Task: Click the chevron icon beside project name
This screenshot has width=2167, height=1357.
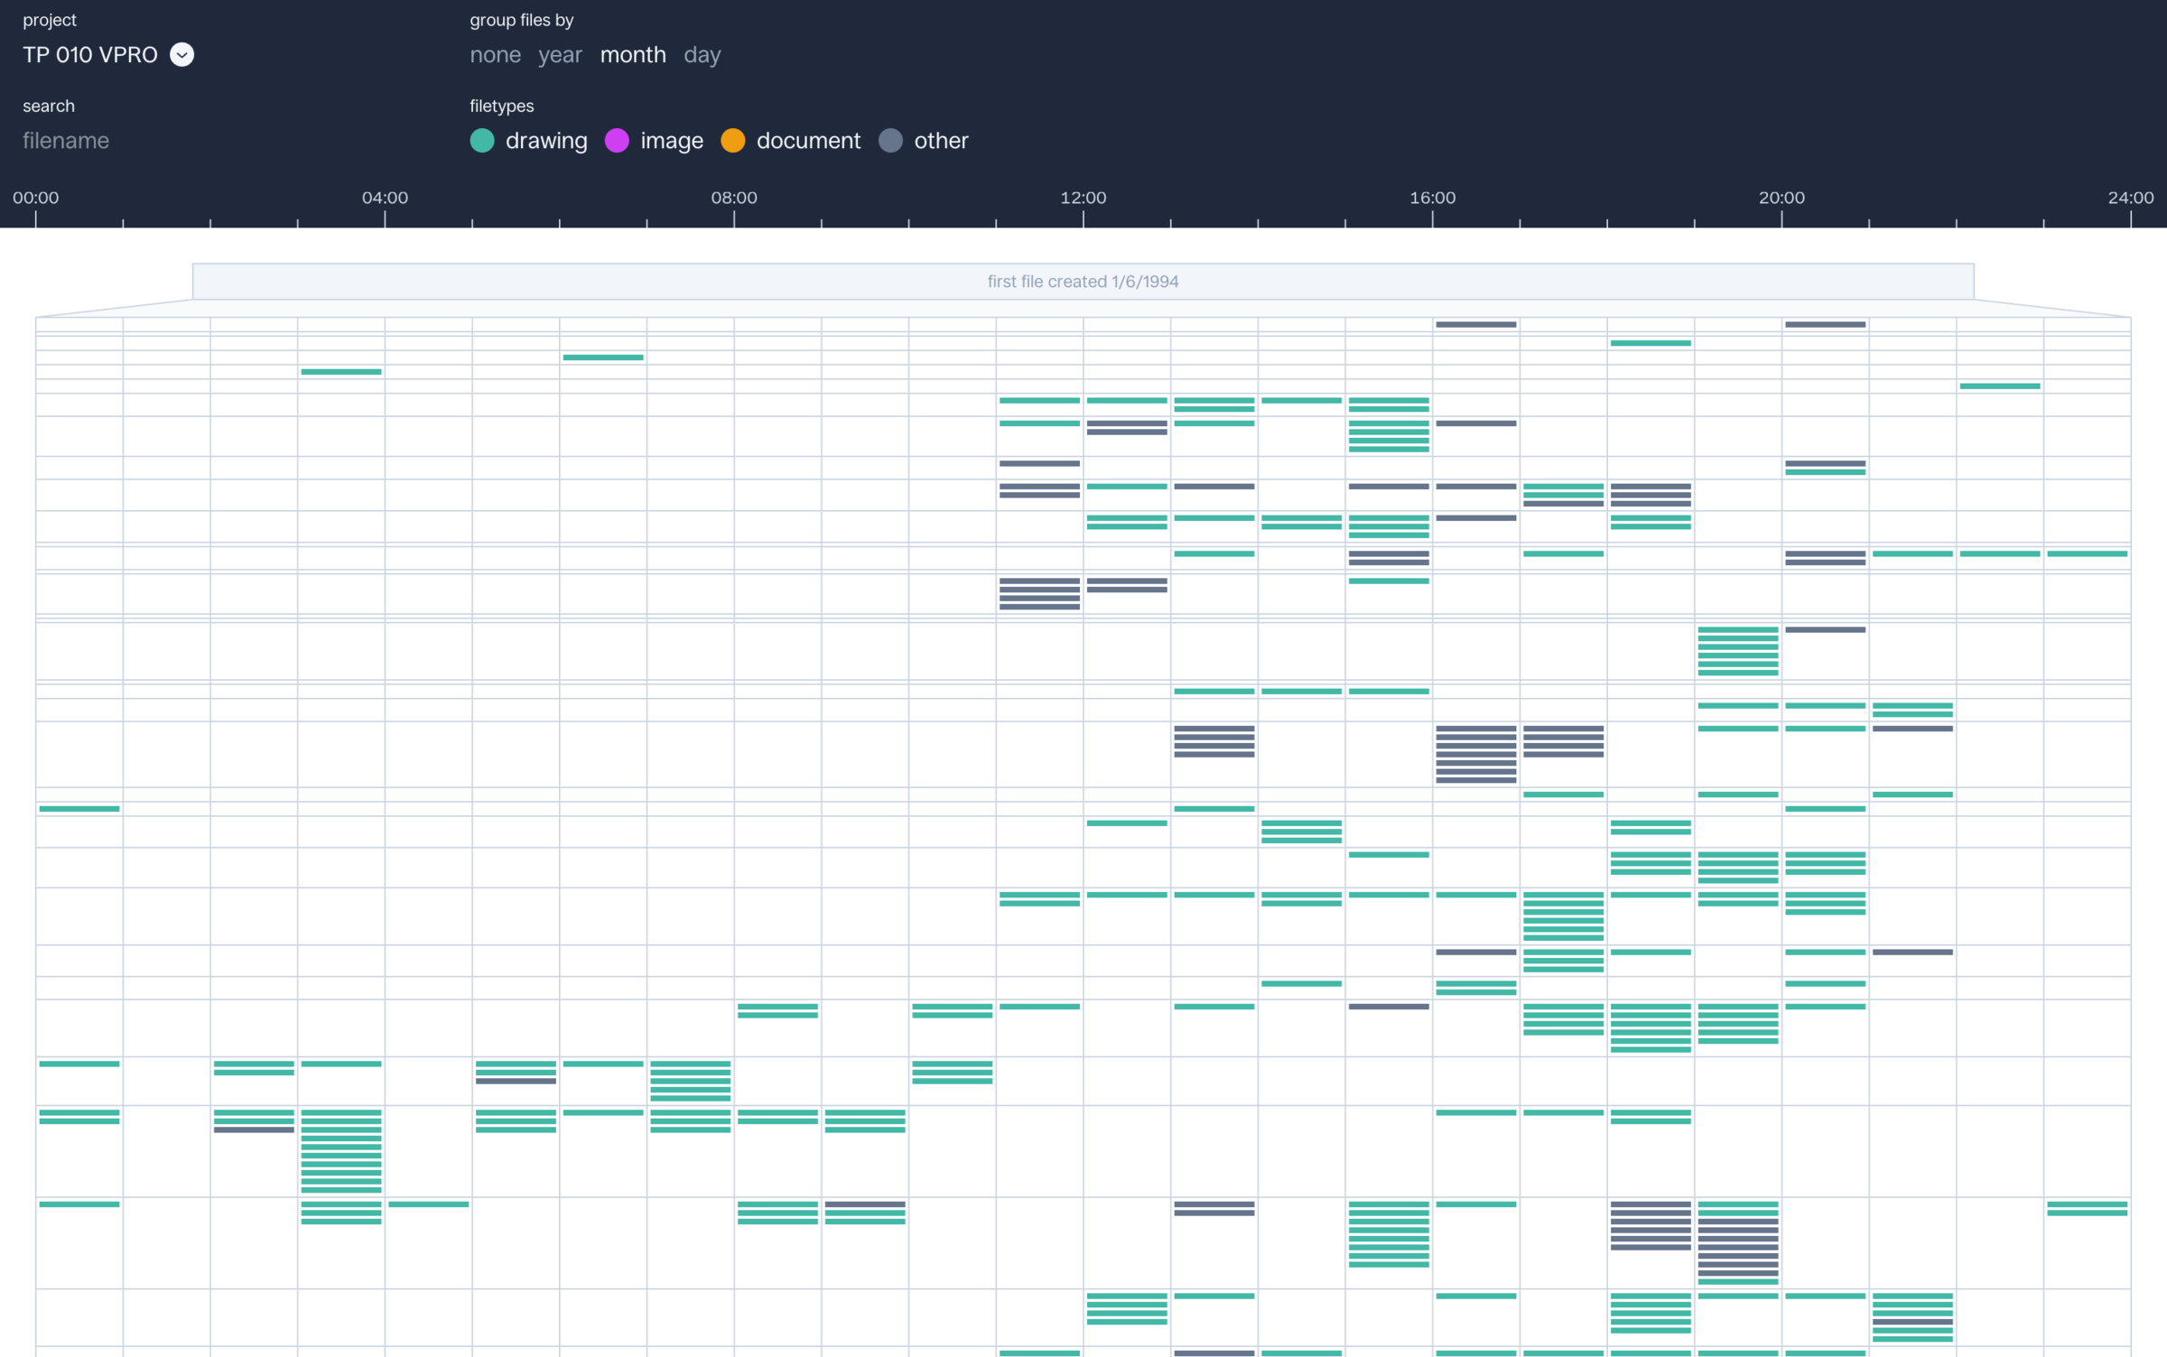Action: [x=181, y=55]
